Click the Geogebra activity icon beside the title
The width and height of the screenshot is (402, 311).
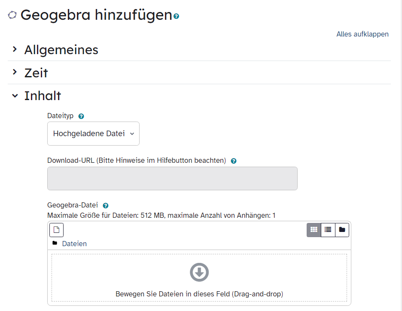pyautogui.click(x=12, y=15)
